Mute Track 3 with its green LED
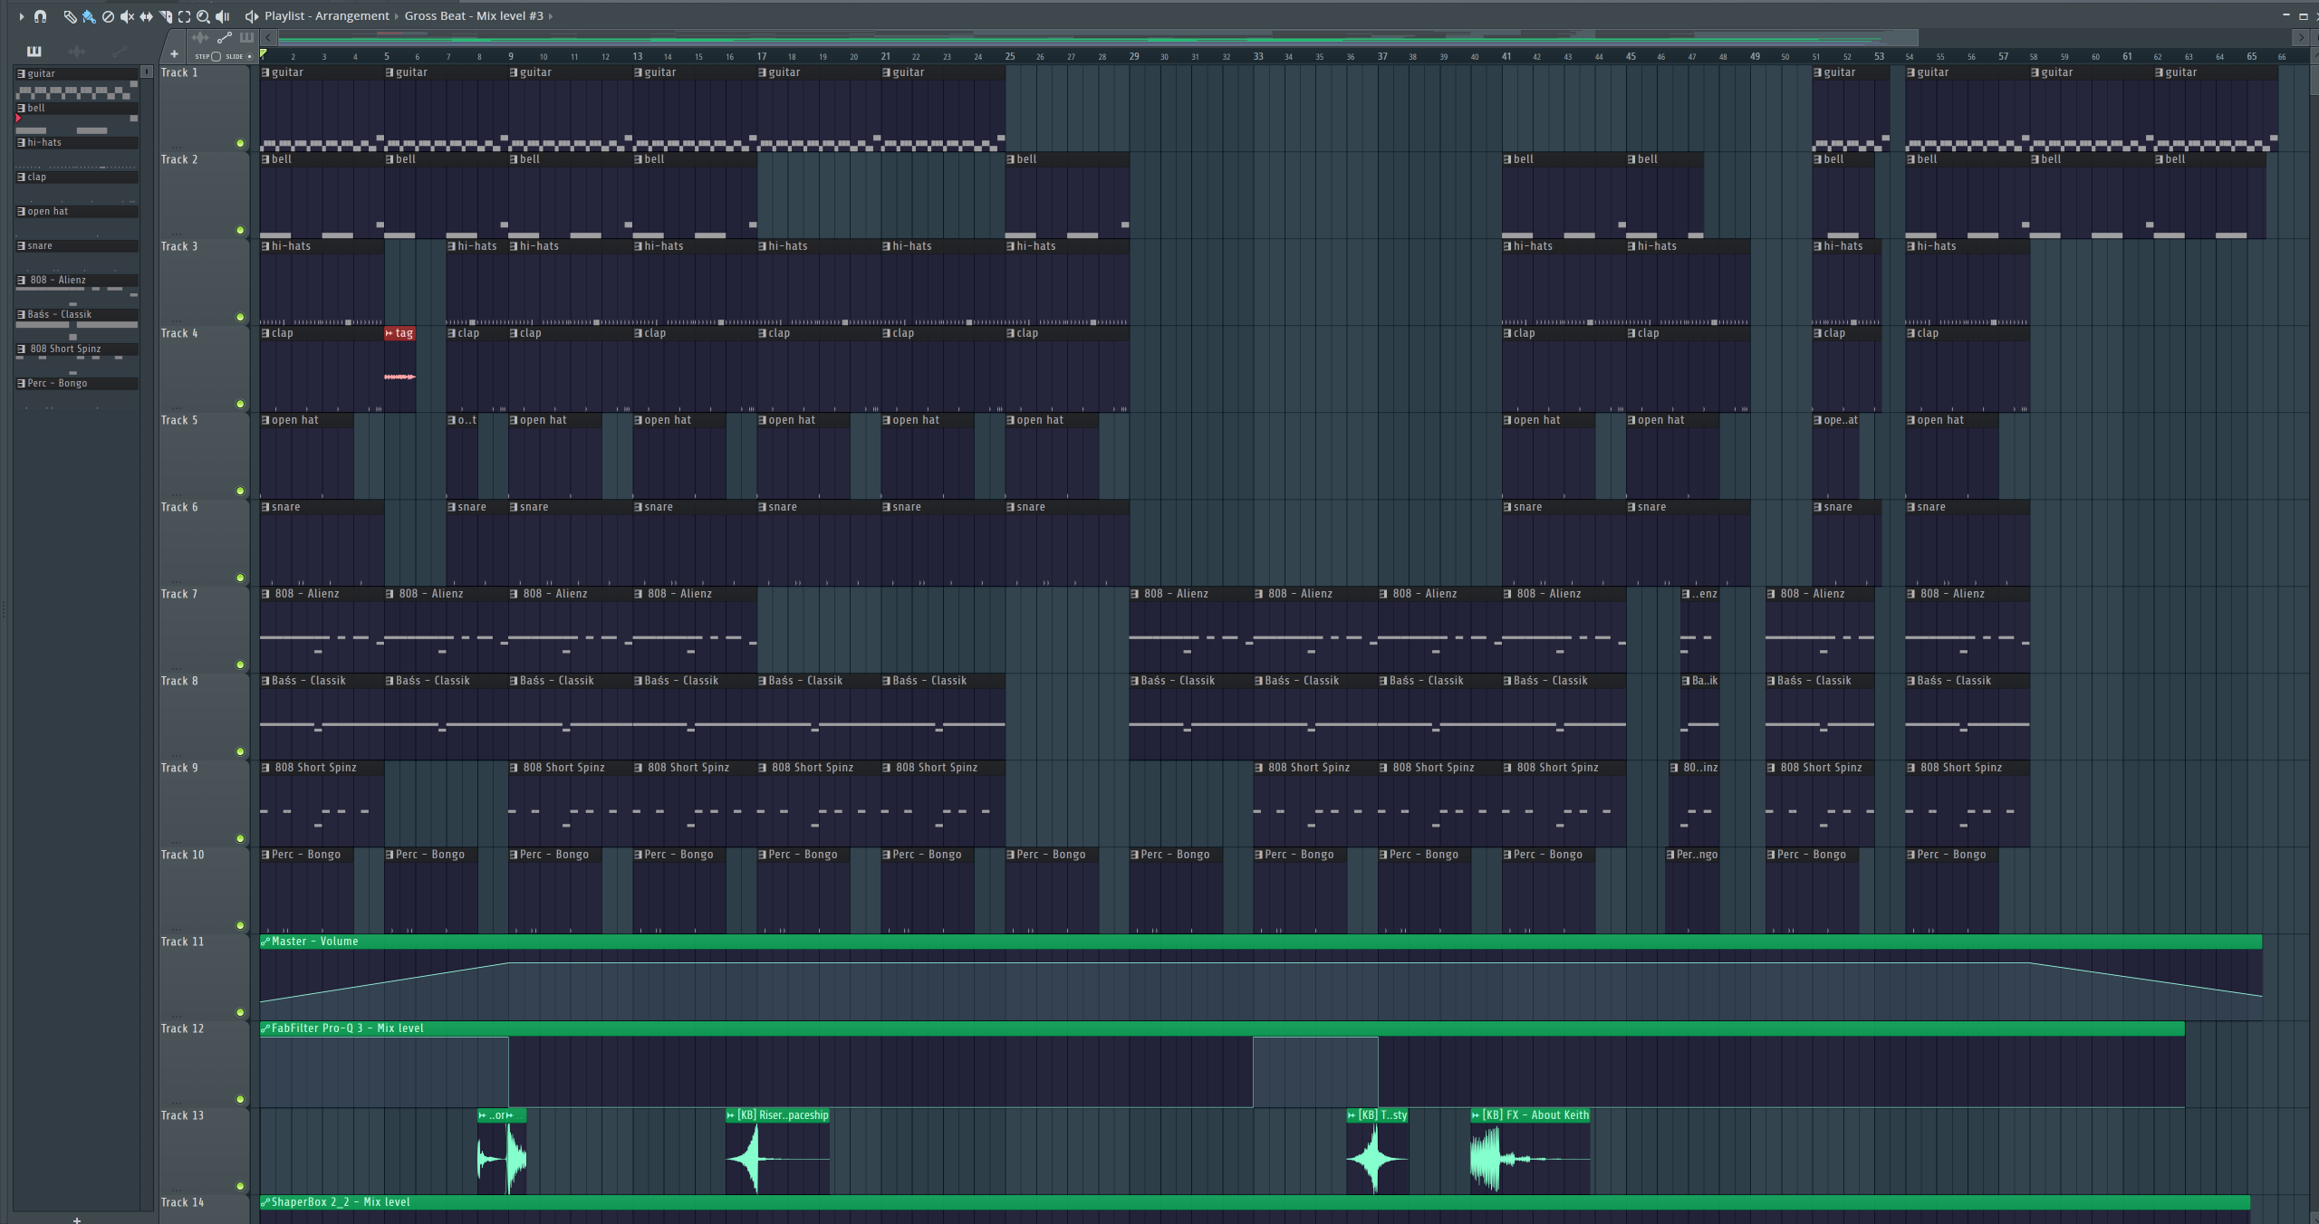The height and width of the screenshot is (1224, 2319). point(240,317)
